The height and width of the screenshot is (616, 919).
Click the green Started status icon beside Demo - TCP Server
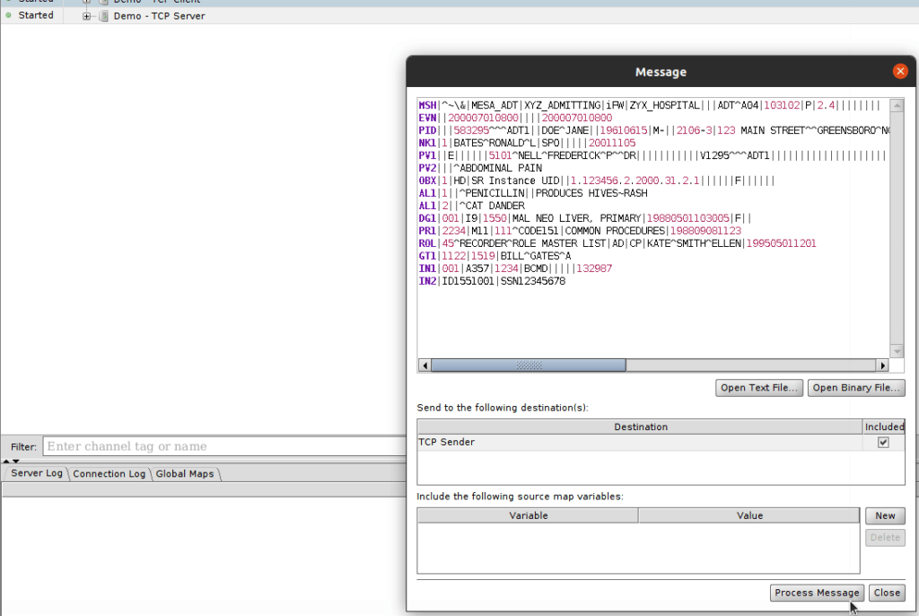pyautogui.click(x=8, y=15)
